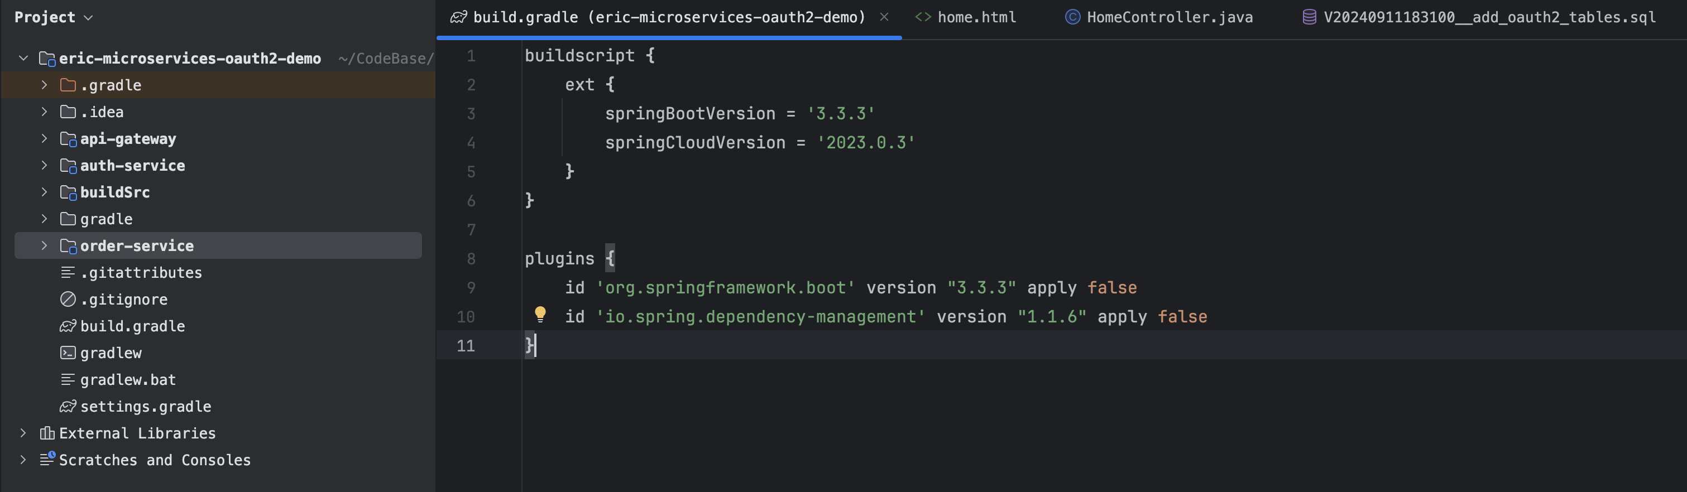Expand the gradle folder chevron
Image resolution: width=1687 pixels, height=492 pixels.
44,219
